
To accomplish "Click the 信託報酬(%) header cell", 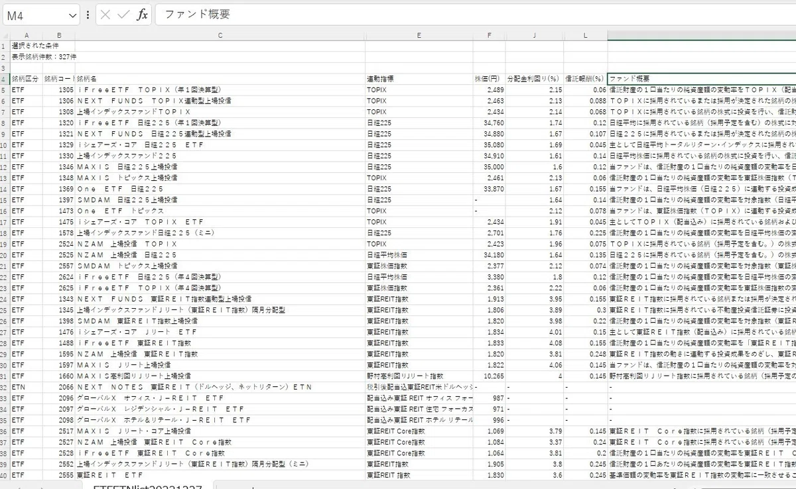I will pyautogui.click(x=586, y=78).
